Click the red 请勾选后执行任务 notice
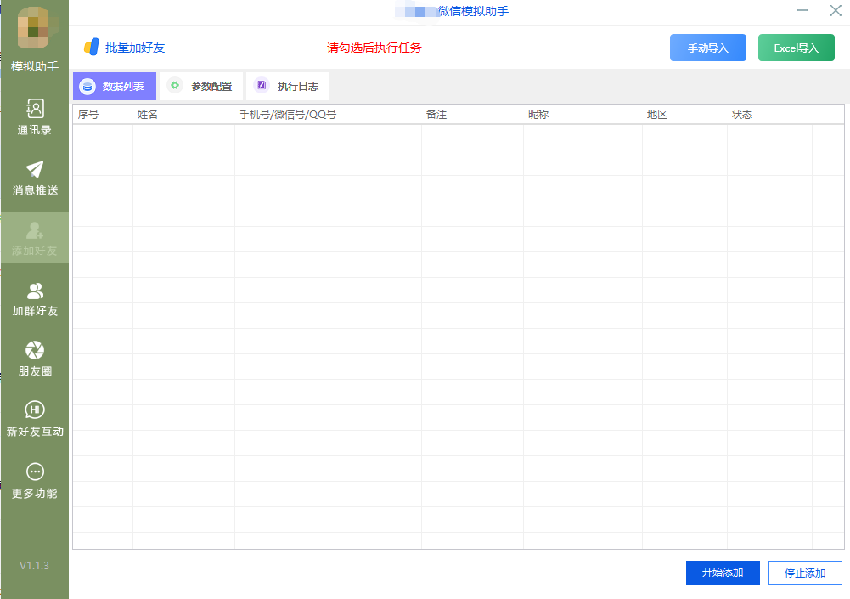Image resolution: width=850 pixels, height=599 pixels. pyautogui.click(x=374, y=48)
